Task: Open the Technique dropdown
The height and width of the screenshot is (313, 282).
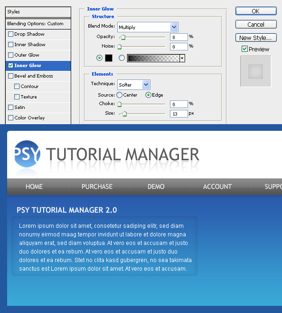Action: click(134, 85)
